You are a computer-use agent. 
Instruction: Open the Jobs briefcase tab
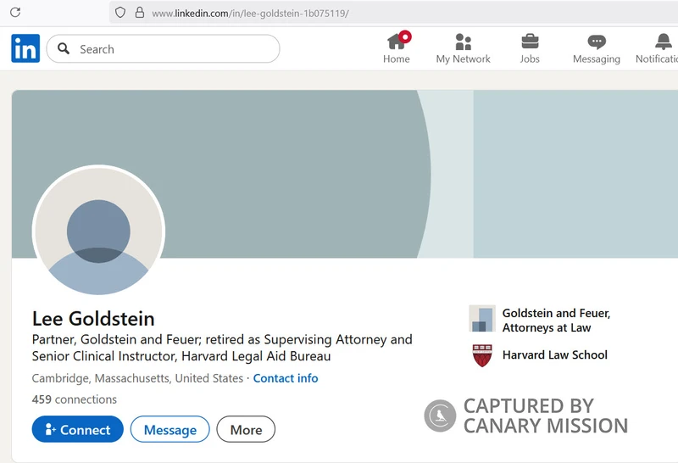click(530, 48)
